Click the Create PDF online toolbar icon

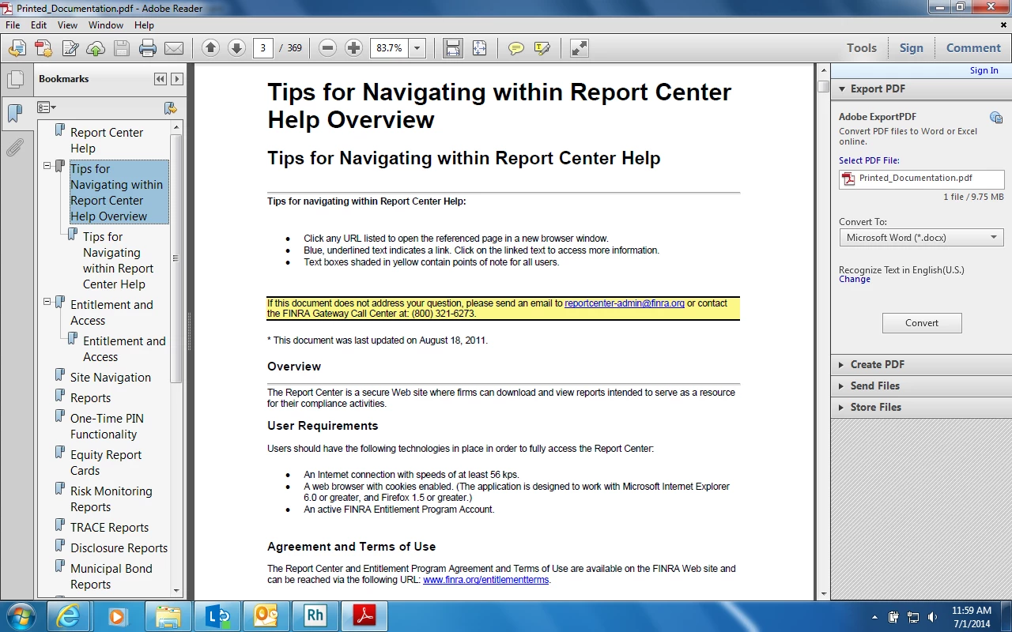(43, 48)
